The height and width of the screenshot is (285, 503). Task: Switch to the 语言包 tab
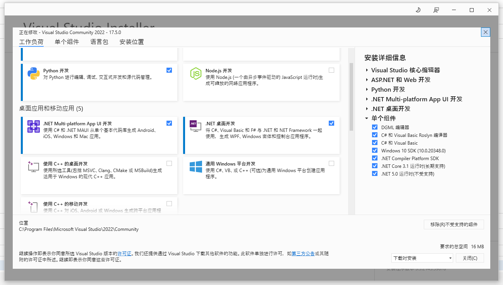[x=99, y=42]
